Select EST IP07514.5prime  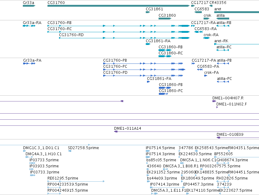[160, 148]
